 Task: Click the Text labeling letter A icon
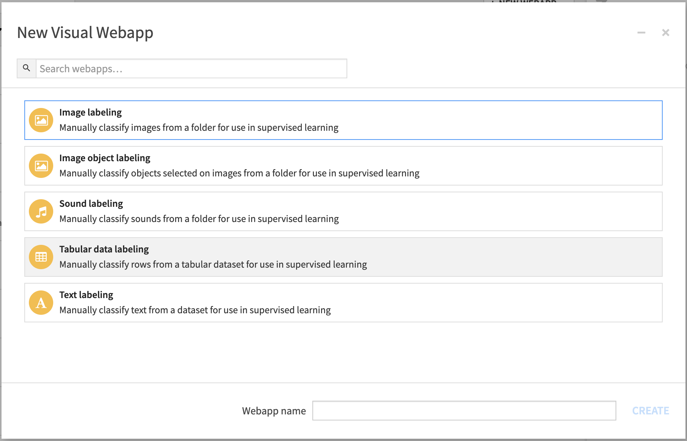(x=41, y=303)
